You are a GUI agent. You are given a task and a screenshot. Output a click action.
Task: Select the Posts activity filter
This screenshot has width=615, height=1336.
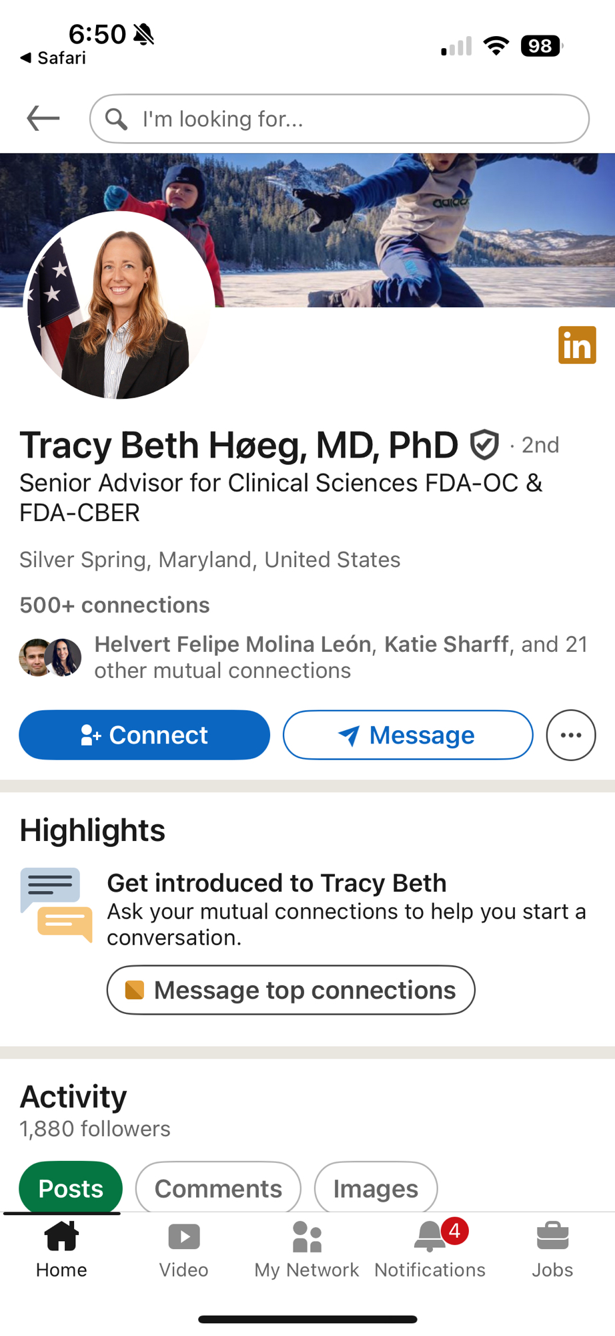point(71,1188)
